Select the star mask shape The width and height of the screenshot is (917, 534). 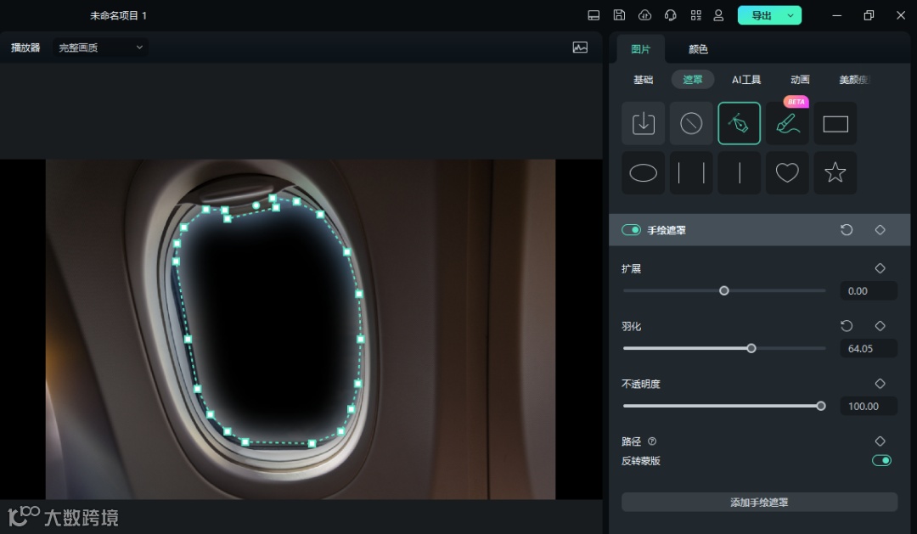[x=835, y=173]
